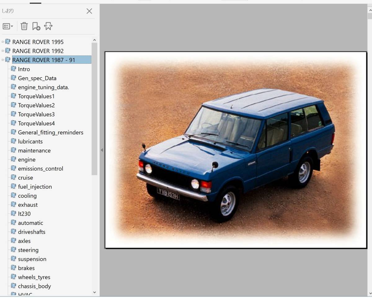The height and width of the screenshot is (298, 372).
Task: Click the bookmarks panel scrollbar thumb
Action: (x=95, y=109)
